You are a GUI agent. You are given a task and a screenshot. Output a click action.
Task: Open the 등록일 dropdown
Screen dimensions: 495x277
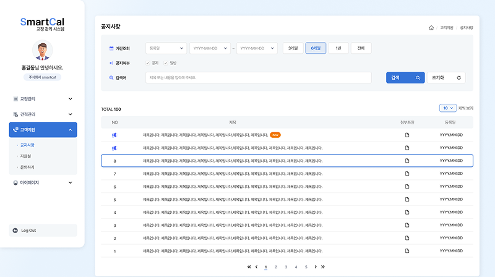point(166,48)
